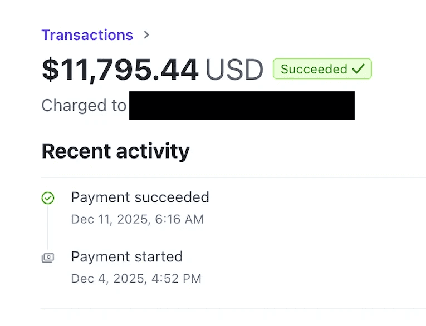Click the breadcrumb chevron arrow

click(x=146, y=35)
